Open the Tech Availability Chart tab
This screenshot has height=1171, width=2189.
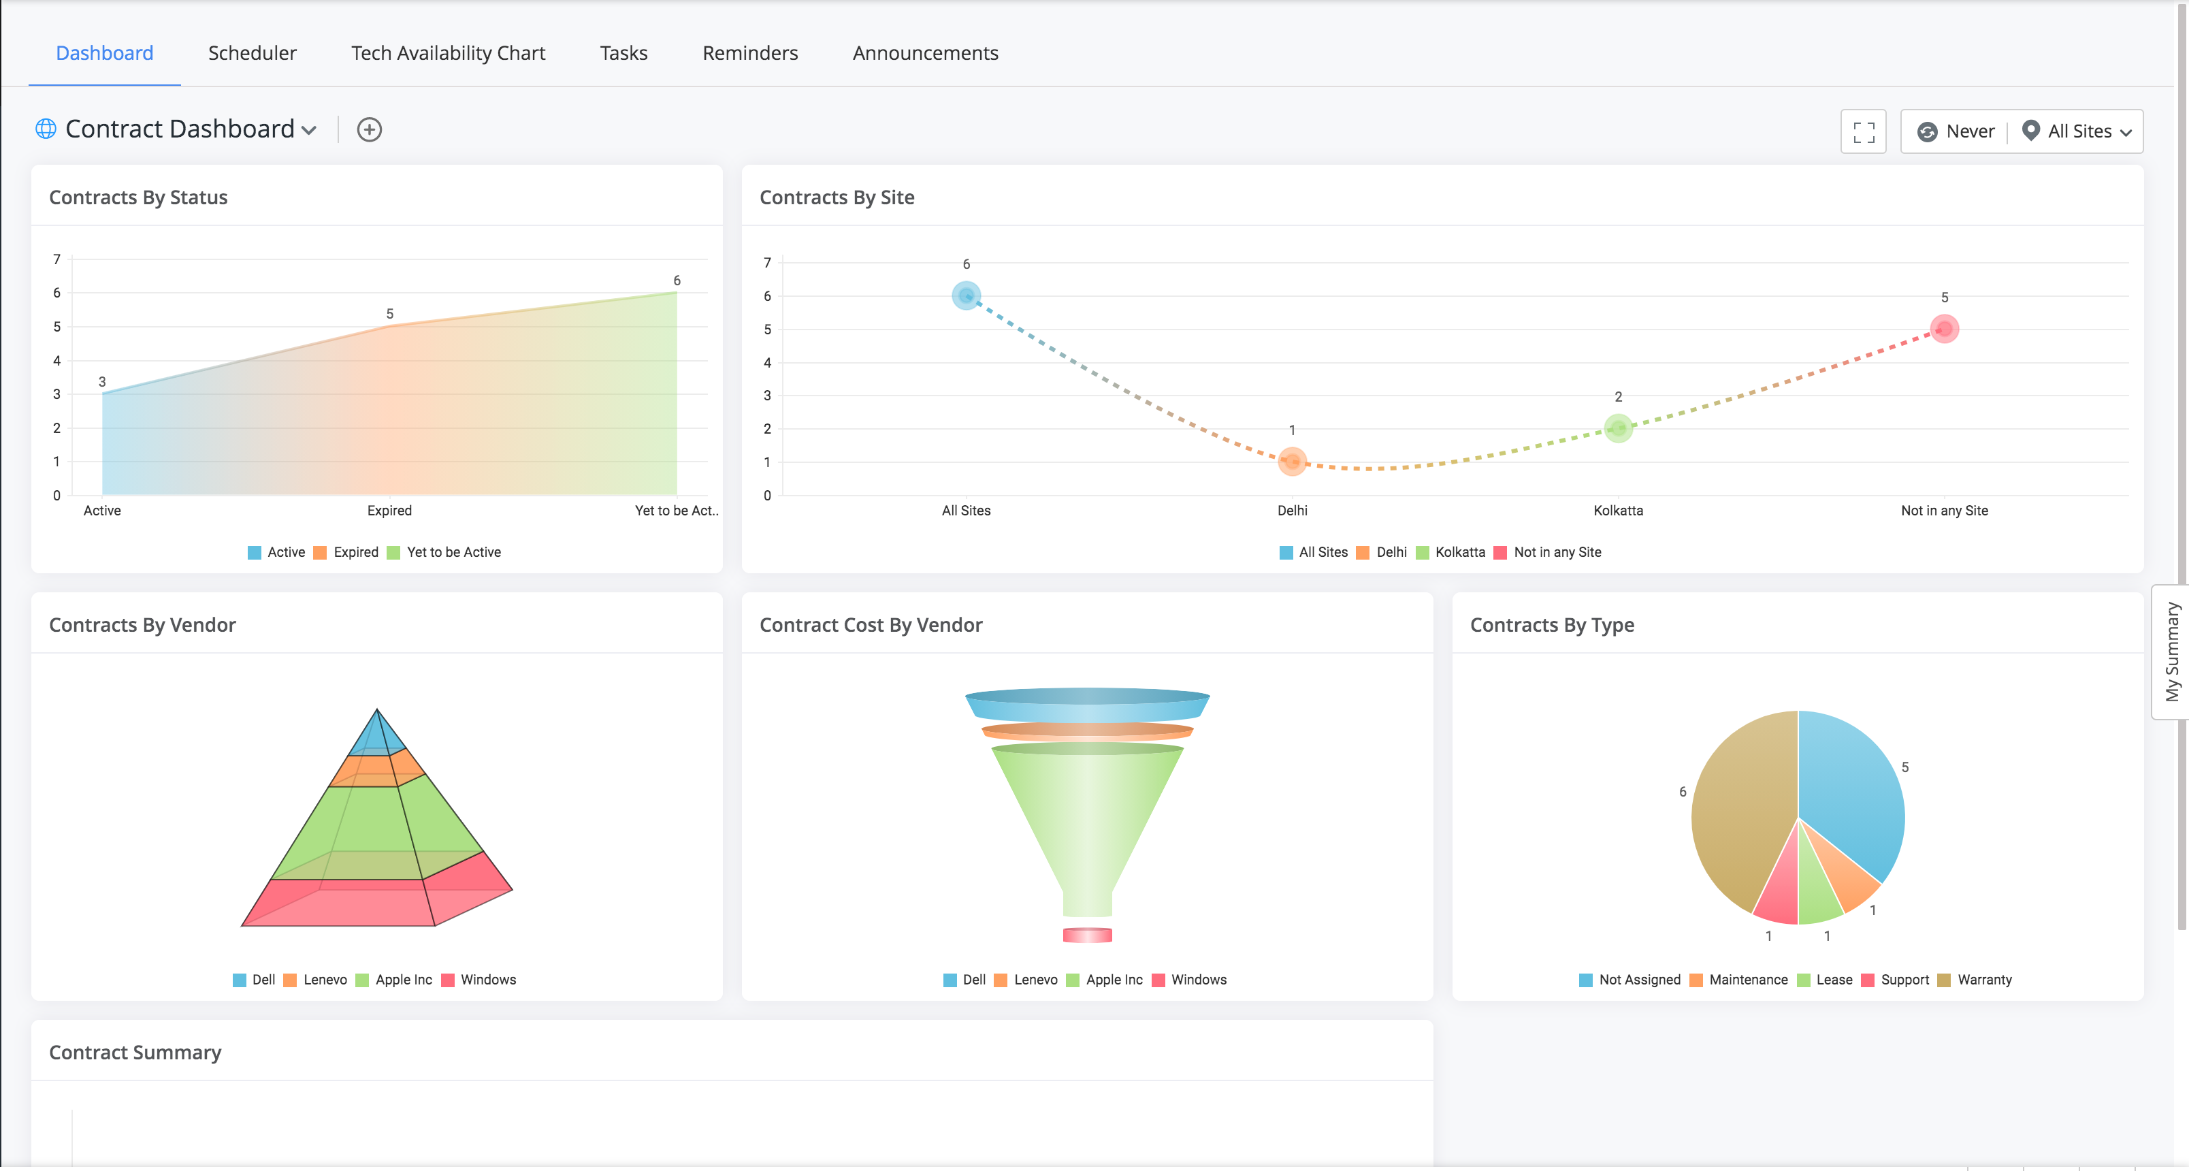[x=448, y=54]
